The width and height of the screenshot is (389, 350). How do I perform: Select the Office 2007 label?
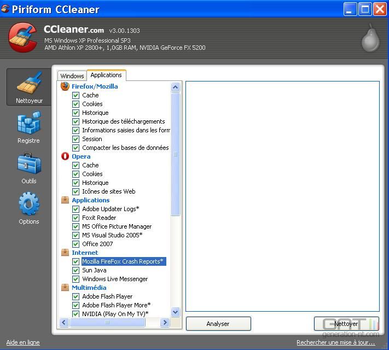pyautogui.click(x=97, y=244)
